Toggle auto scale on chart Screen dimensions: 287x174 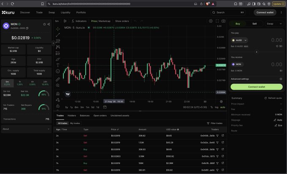(222, 107)
